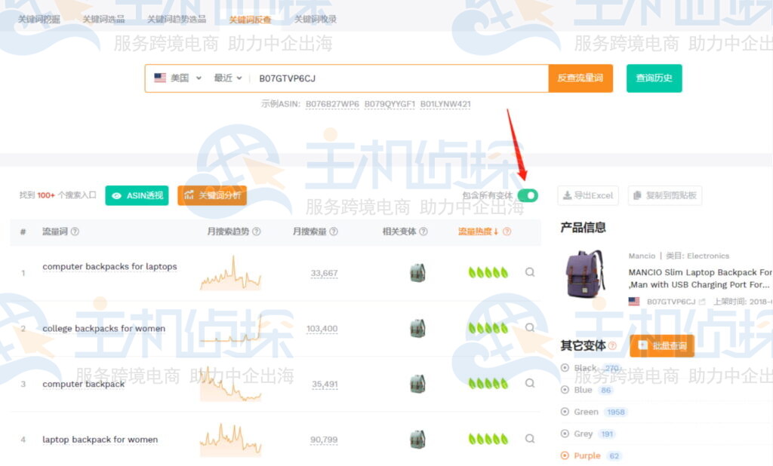Click the help icon beside 流量热度 header
The height and width of the screenshot is (466, 773).
coord(507,230)
